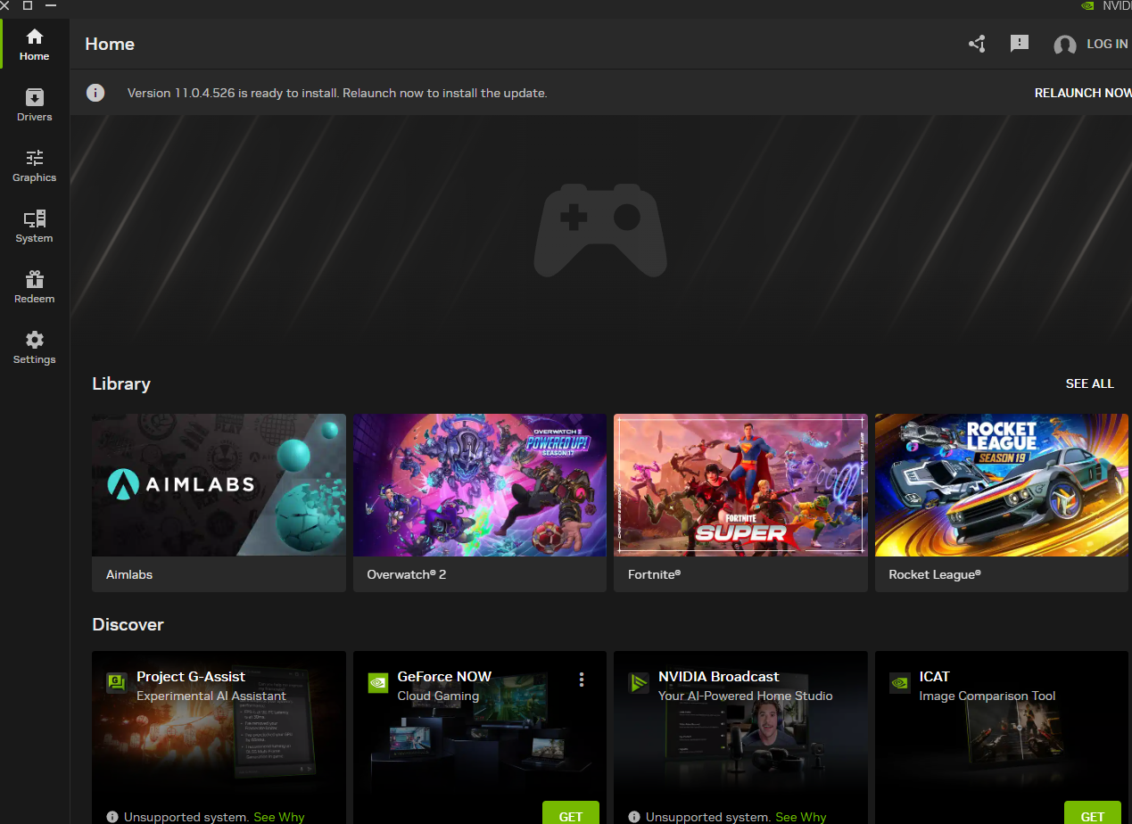The height and width of the screenshot is (824, 1132).
Task: Open the System section
Action: [35, 226]
